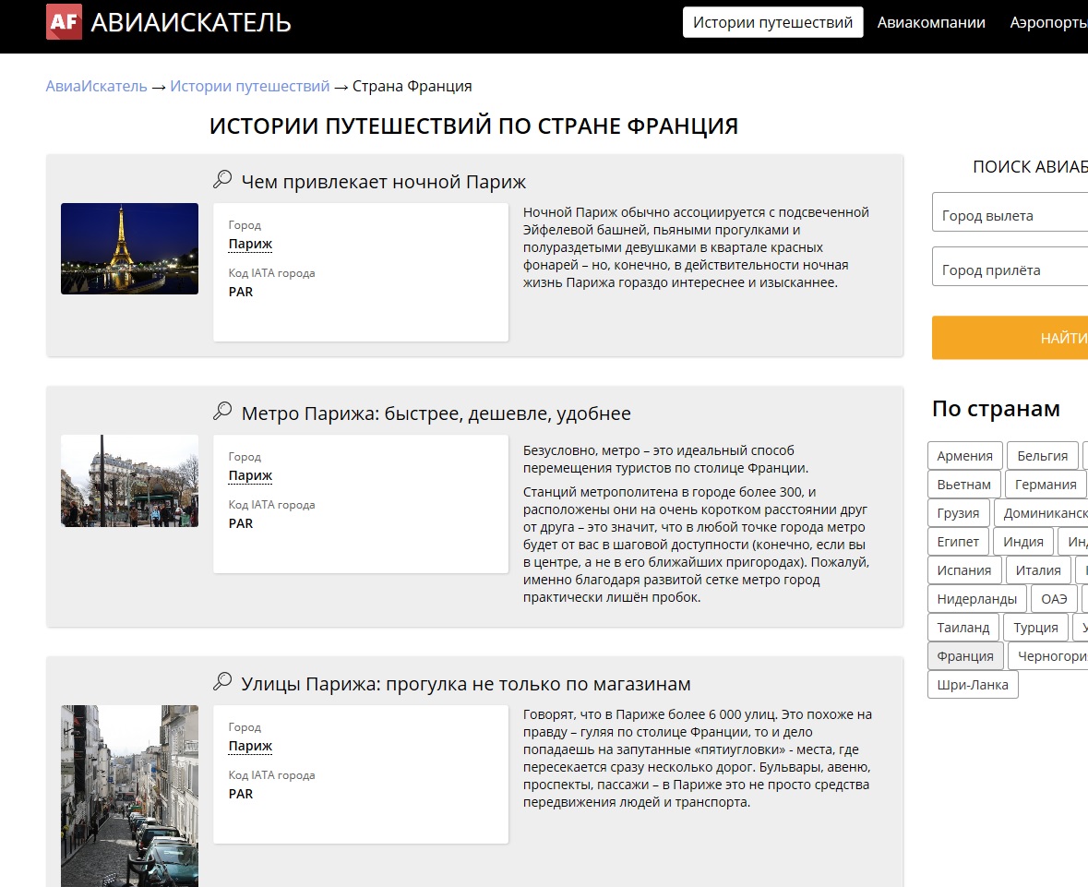The height and width of the screenshot is (887, 1088).
Task: Open the Аэропорты menu item
Action: point(1048,22)
